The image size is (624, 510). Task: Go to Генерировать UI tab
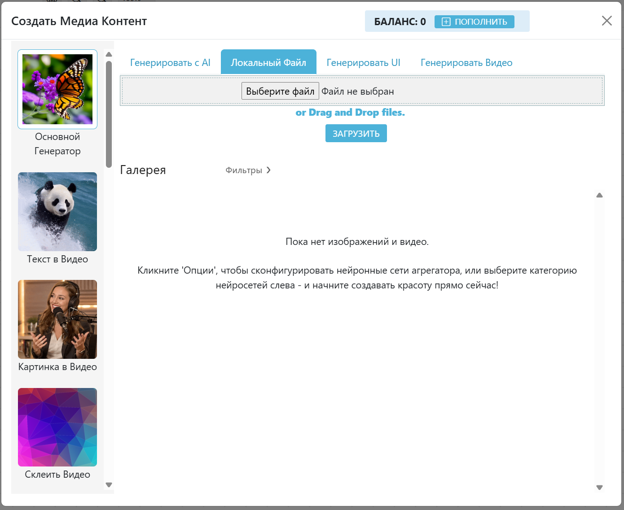363,63
